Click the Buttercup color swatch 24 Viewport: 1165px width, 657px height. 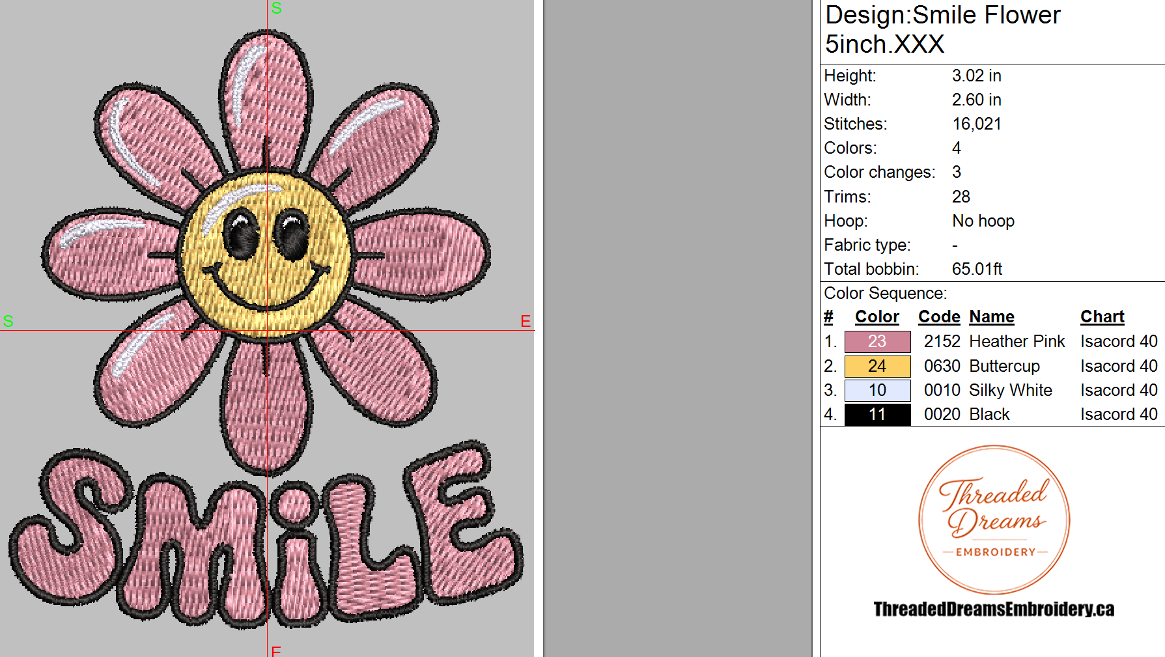(x=877, y=366)
